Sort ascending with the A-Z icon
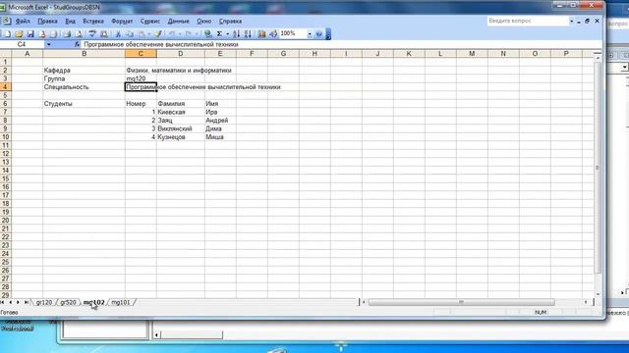 (236, 34)
